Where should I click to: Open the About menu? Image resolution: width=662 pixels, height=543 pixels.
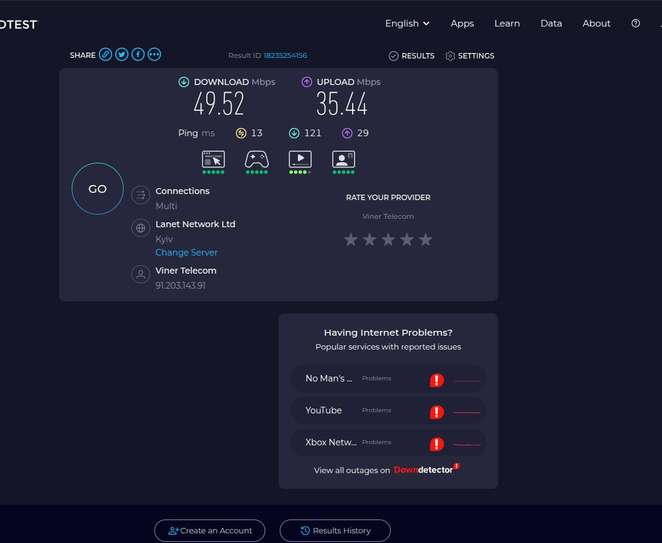[596, 24]
